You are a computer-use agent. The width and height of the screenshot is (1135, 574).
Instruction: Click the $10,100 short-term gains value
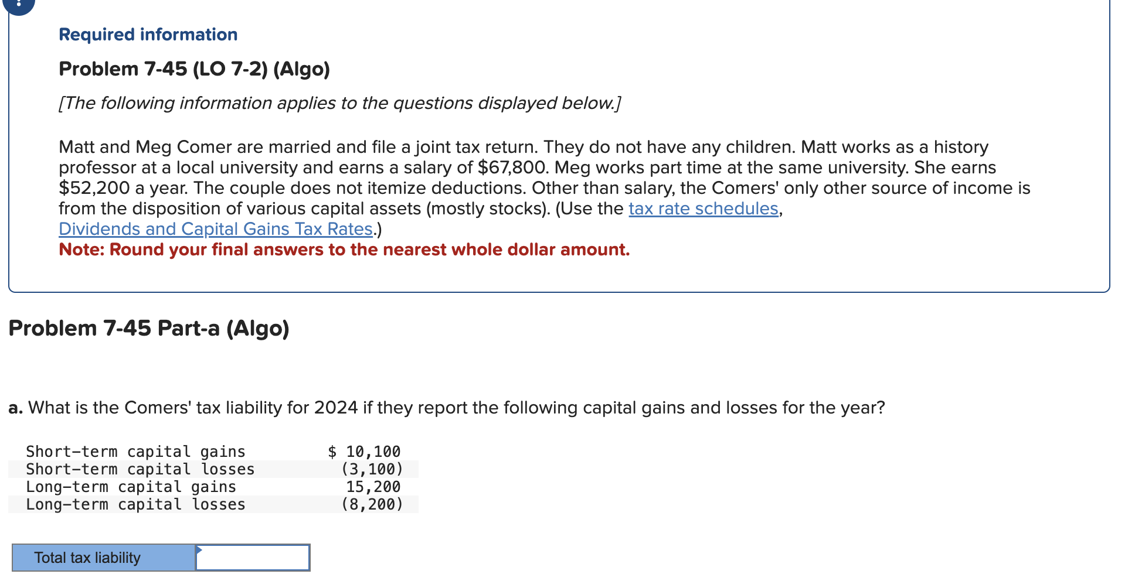365,451
